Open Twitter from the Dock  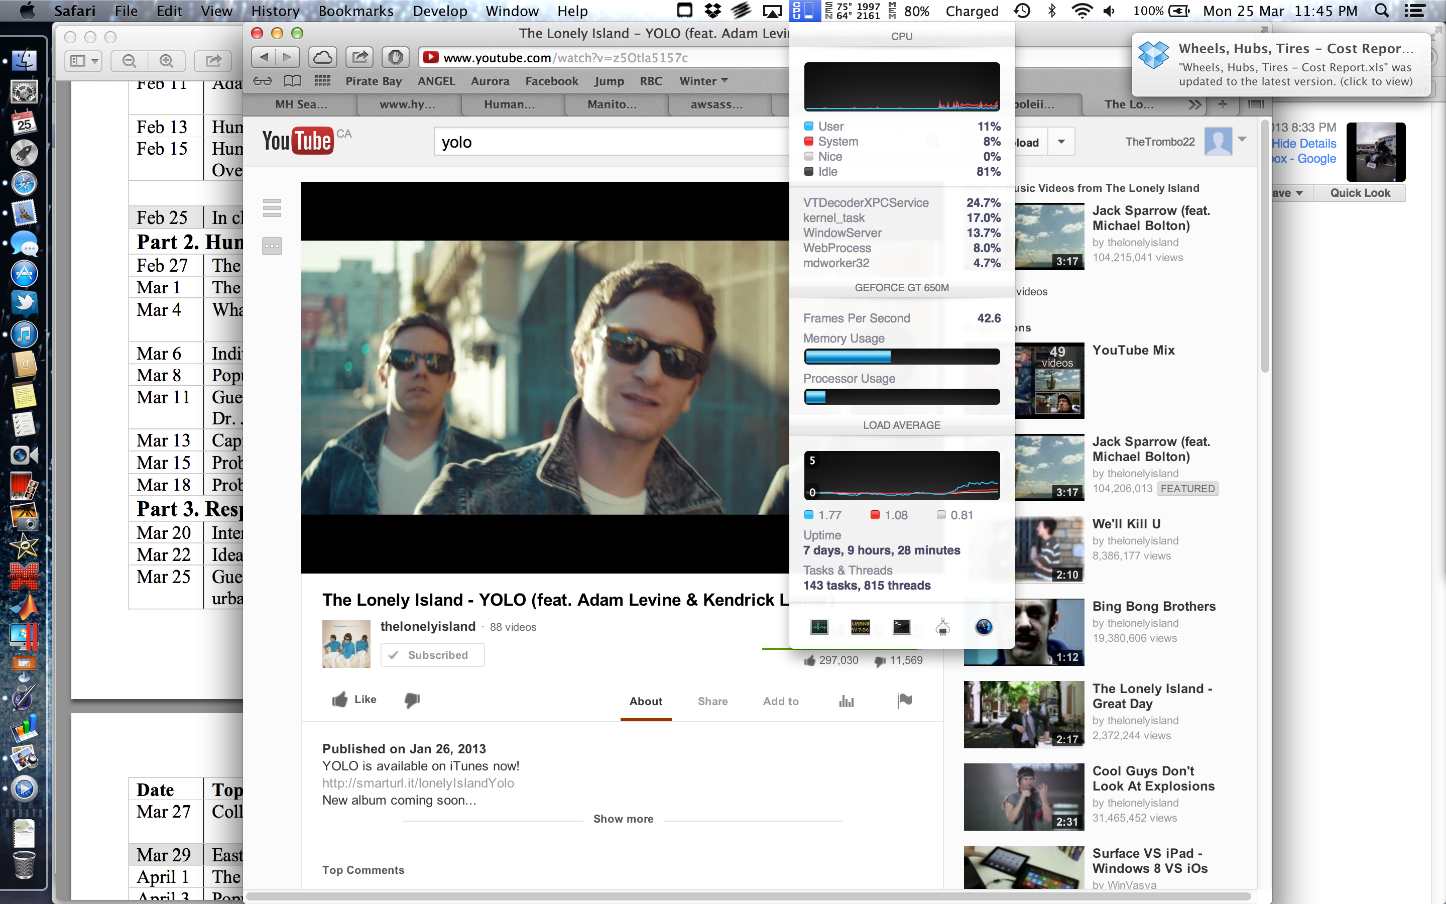(x=25, y=303)
